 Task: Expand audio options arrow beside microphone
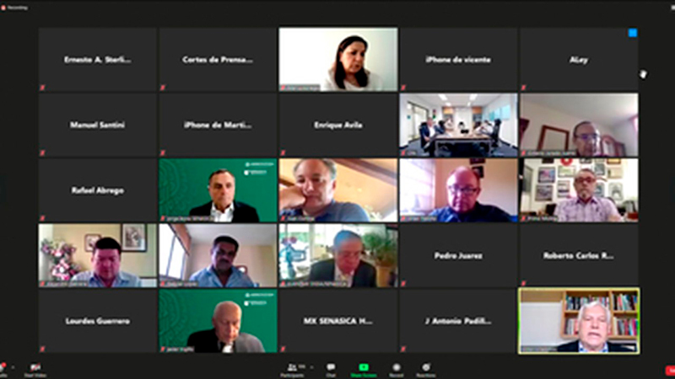13,367
